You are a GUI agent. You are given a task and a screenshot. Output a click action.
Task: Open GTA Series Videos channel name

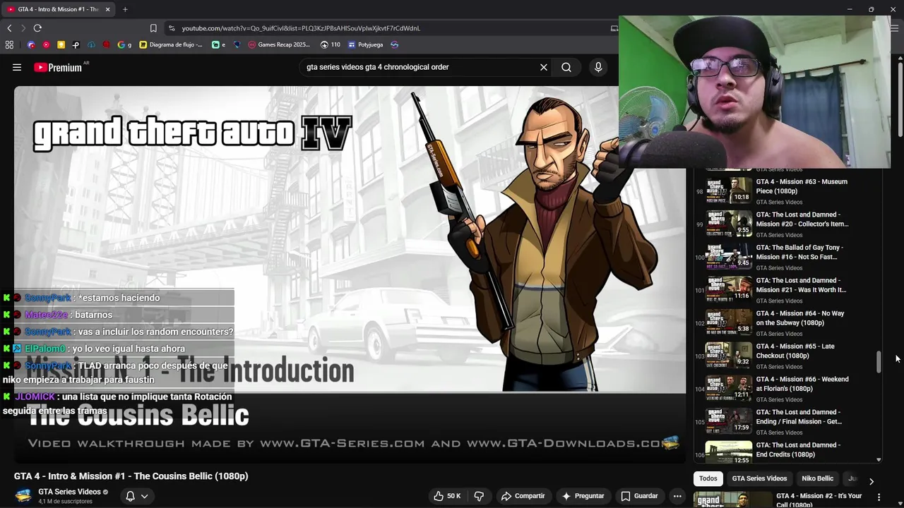click(69, 492)
